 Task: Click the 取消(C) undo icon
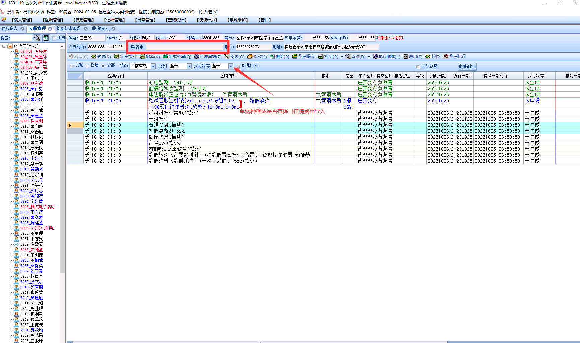(71, 56)
